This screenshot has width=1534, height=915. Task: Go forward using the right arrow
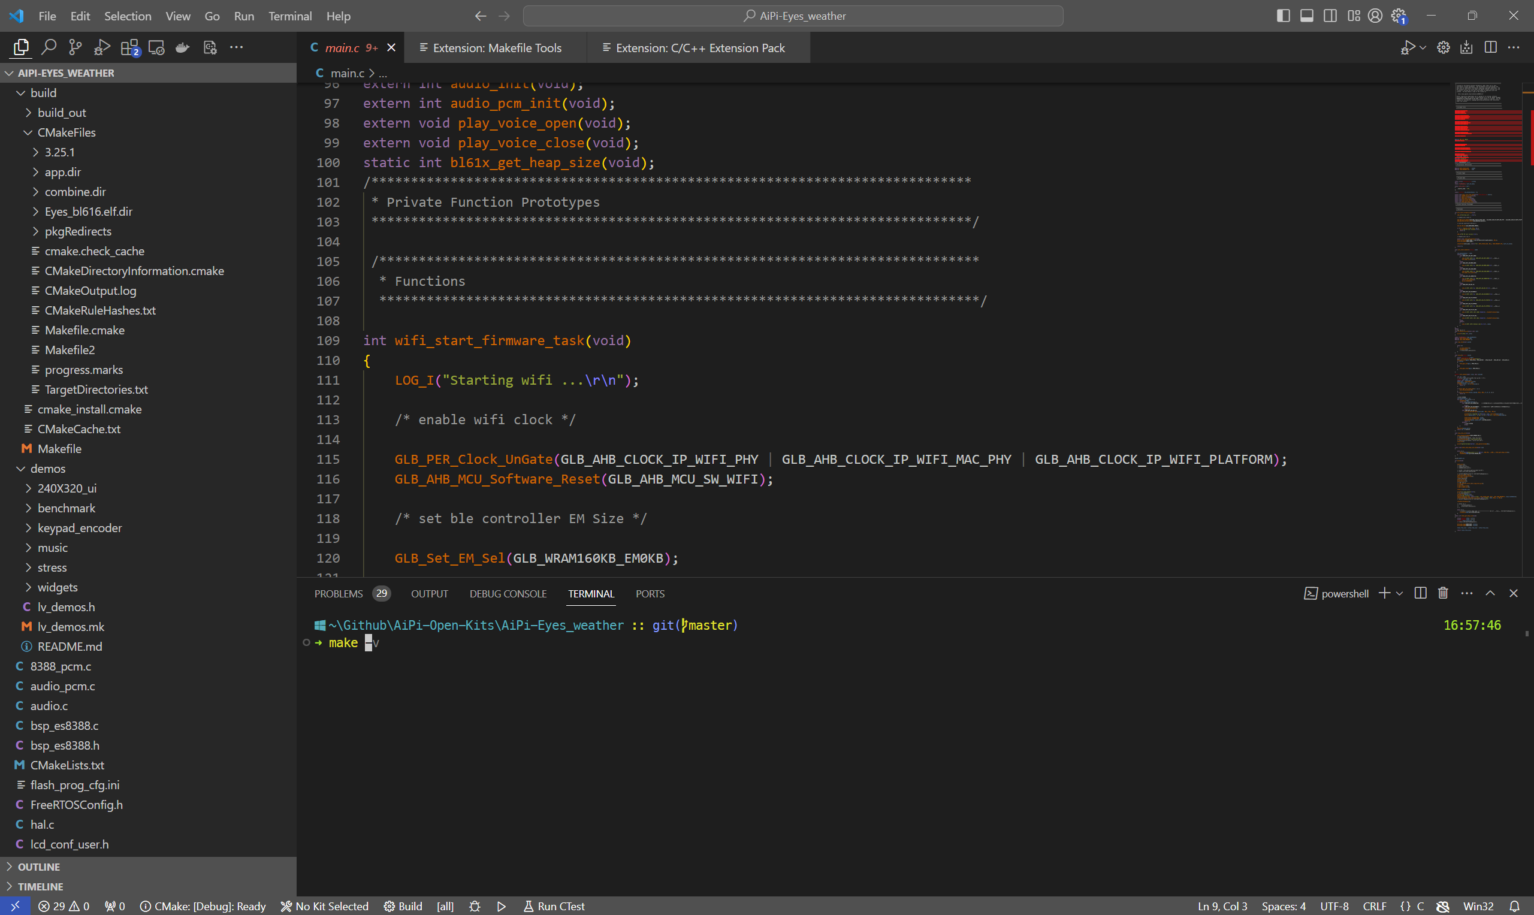[x=505, y=16]
